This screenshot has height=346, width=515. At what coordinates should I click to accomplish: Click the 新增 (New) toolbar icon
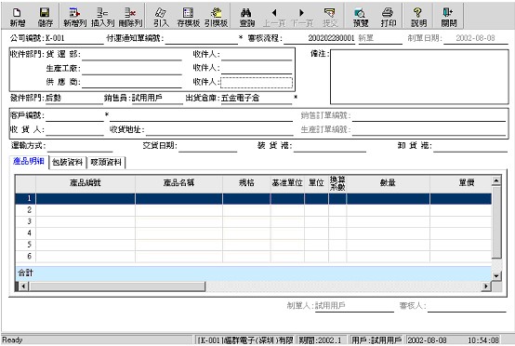click(x=17, y=17)
